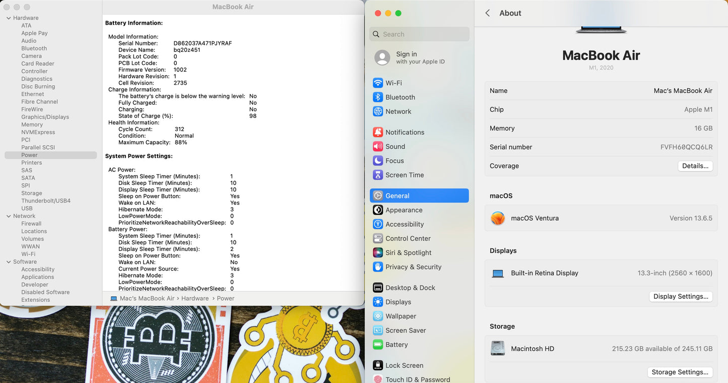Select the Battery icon in sidebar
The image size is (728, 383).
tap(378, 345)
